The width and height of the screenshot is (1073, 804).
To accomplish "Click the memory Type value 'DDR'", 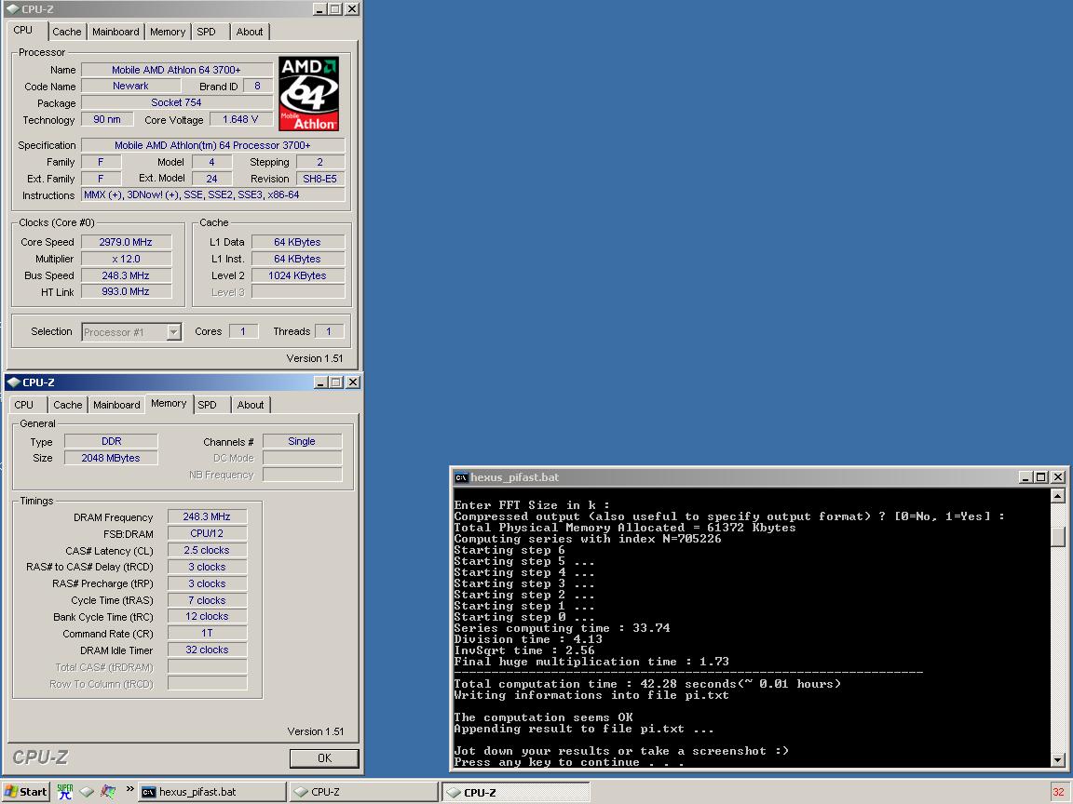I will 111,442.
